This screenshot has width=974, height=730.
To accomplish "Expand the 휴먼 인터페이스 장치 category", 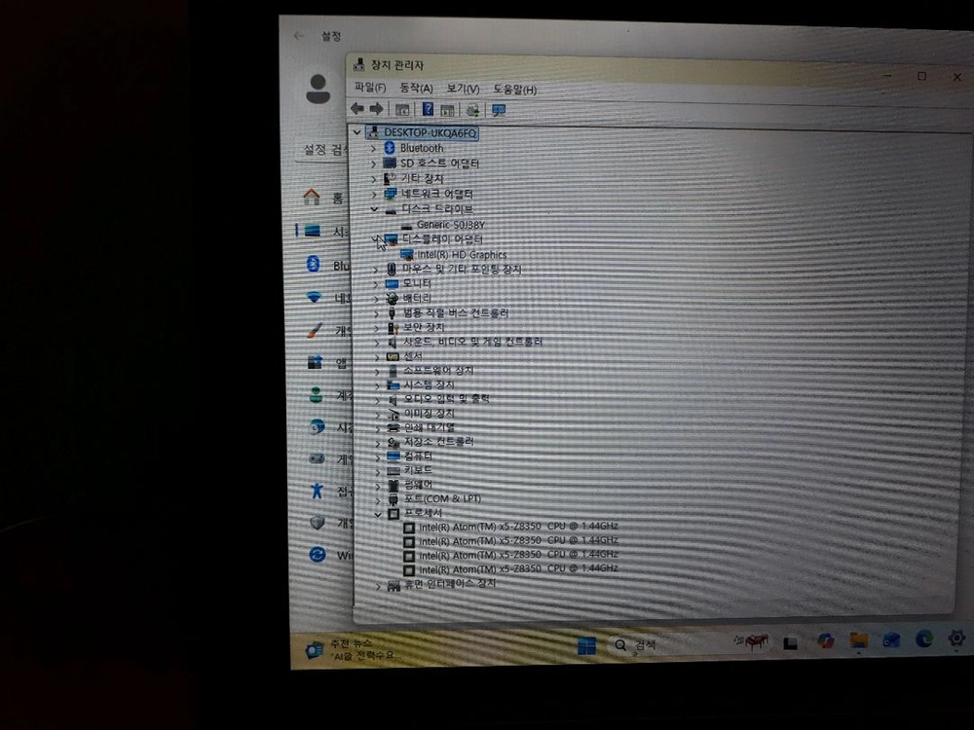I will (378, 585).
